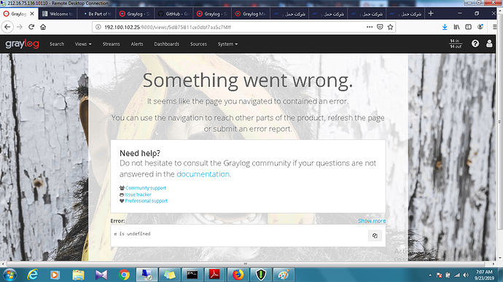Click the Save to Pocket icon
503x282 pixels.
coord(380,27)
